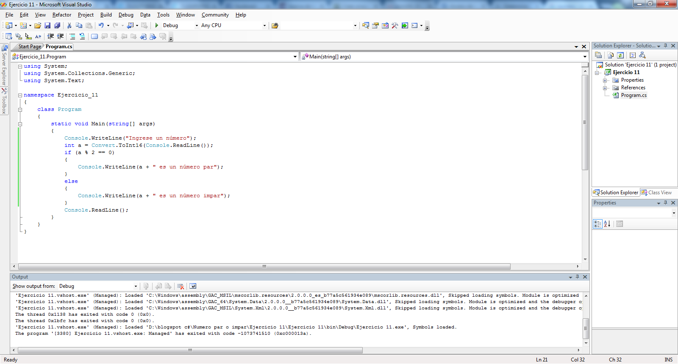Image resolution: width=678 pixels, height=364 pixels.
Task: Open the Toolbox side tab
Action: pos(4,101)
